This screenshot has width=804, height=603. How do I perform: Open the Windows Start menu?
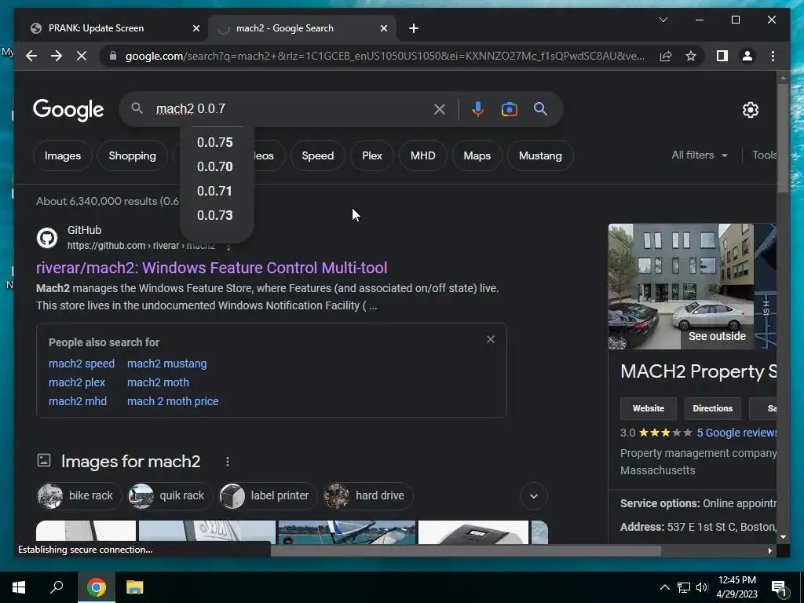point(19,587)
